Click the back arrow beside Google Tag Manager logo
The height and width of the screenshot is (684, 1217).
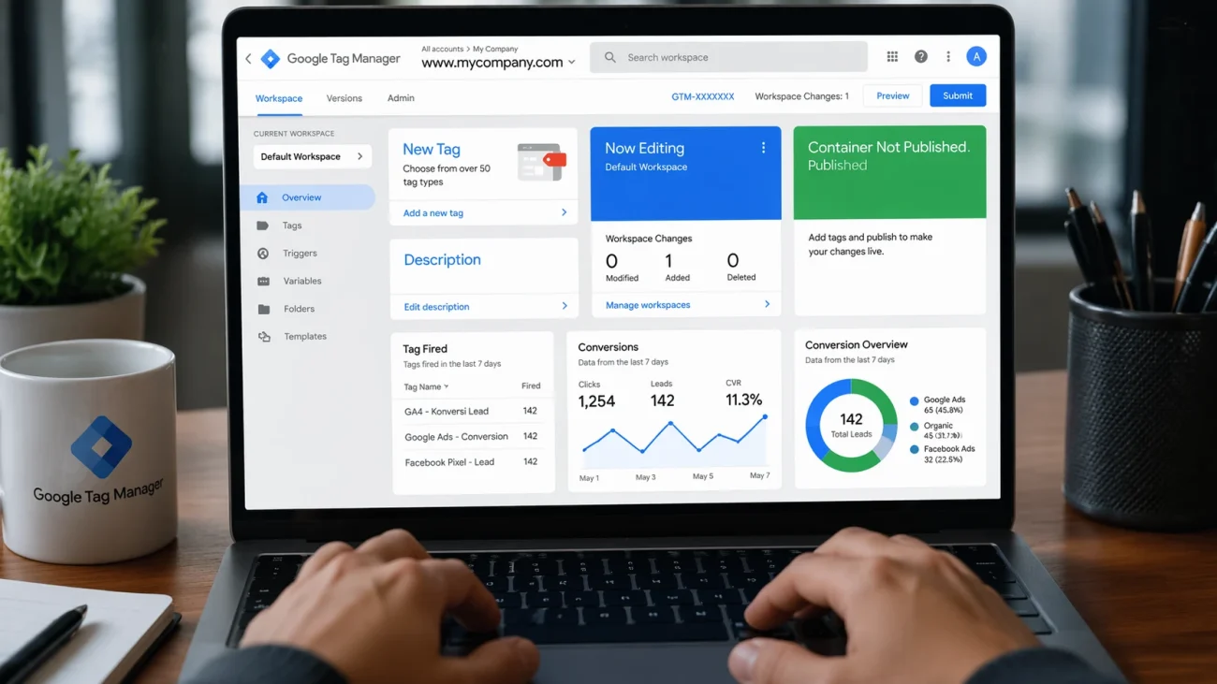(x=248, y=59)
